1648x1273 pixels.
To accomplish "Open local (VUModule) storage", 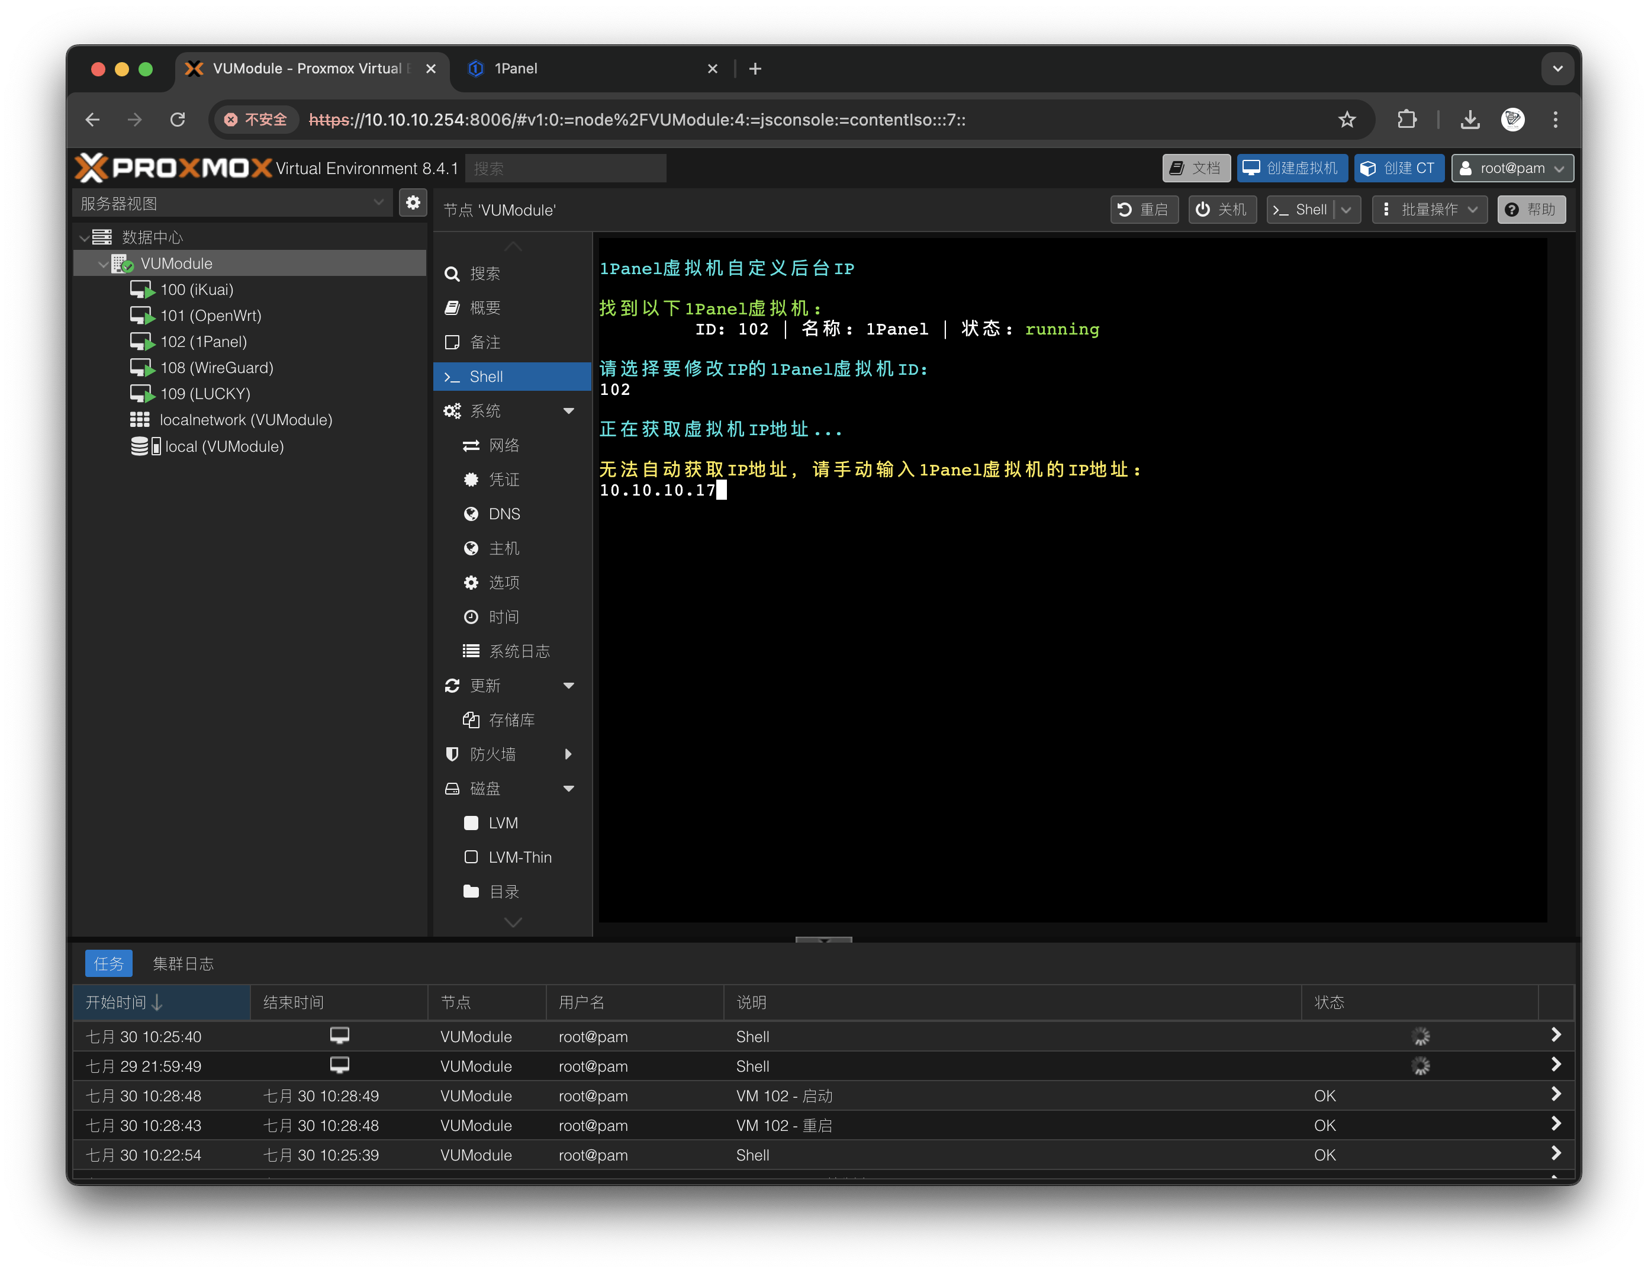I will 224,446.
